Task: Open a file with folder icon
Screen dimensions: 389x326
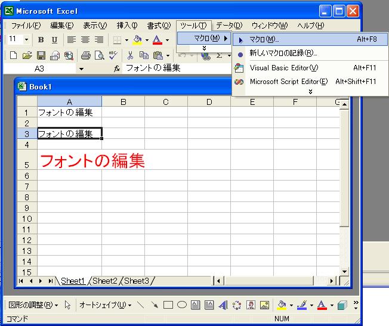Action: click(27, 55)
